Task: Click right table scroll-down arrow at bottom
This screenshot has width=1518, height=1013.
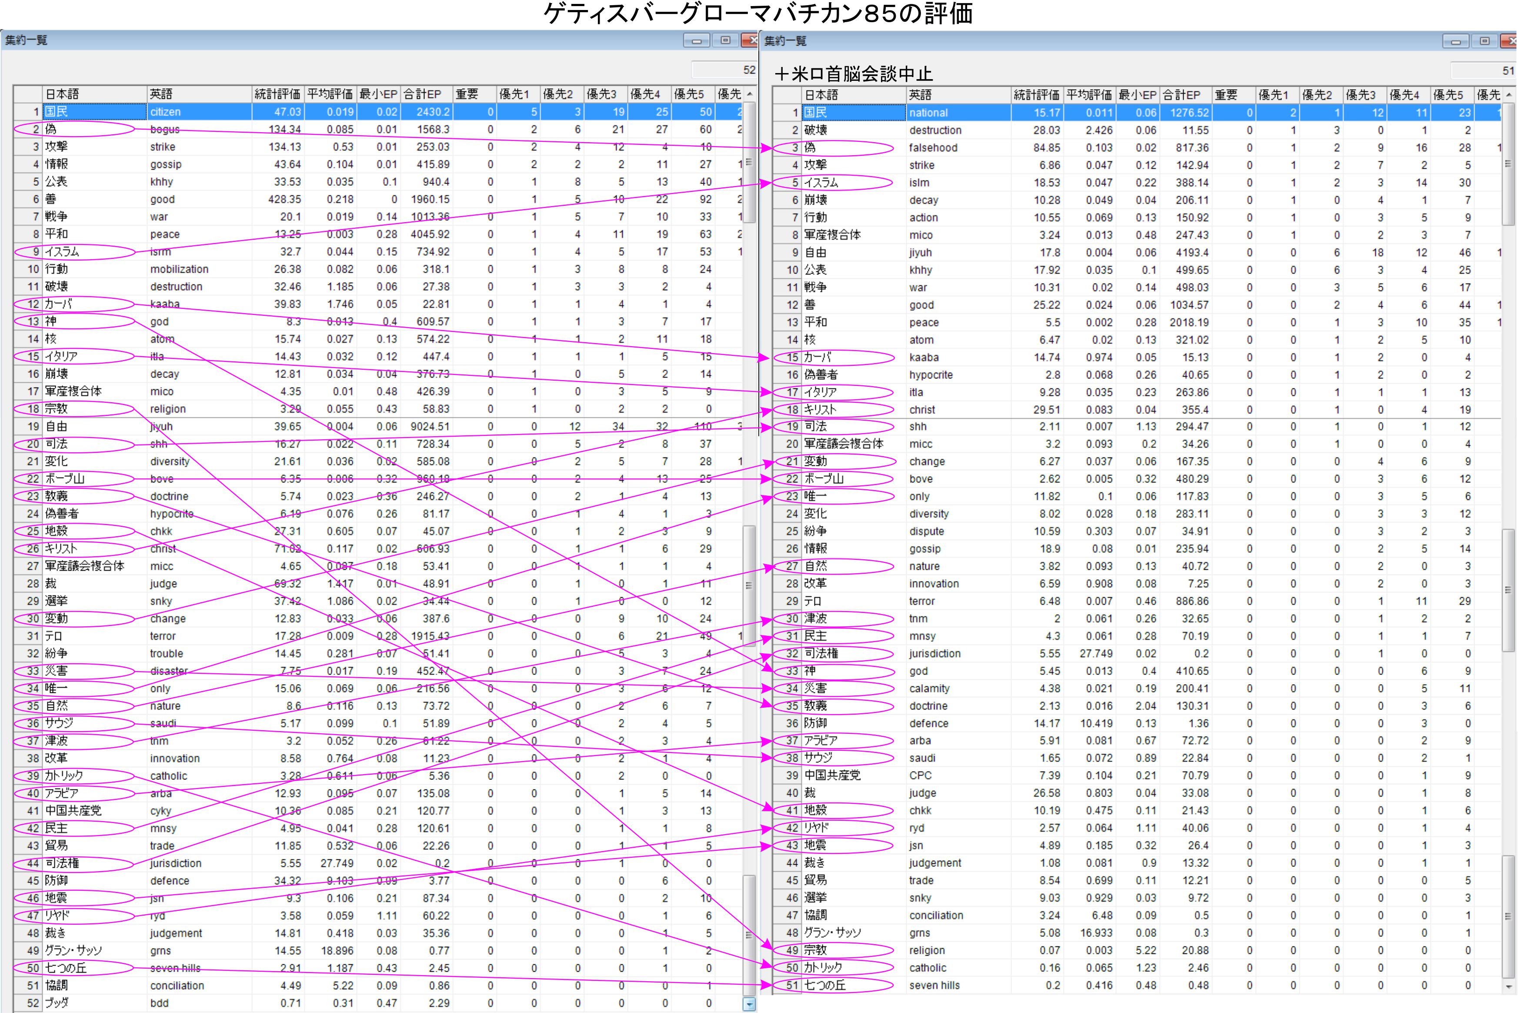Action: 1509,986
